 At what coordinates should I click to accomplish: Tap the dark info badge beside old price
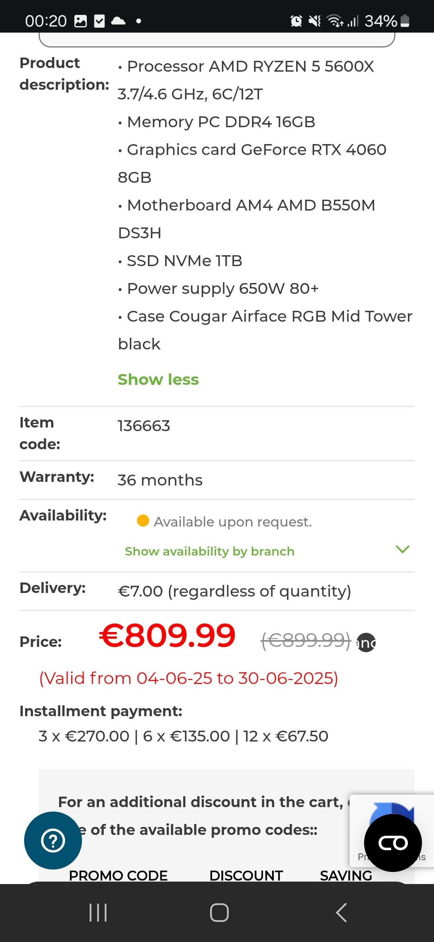tap(366, 642)
